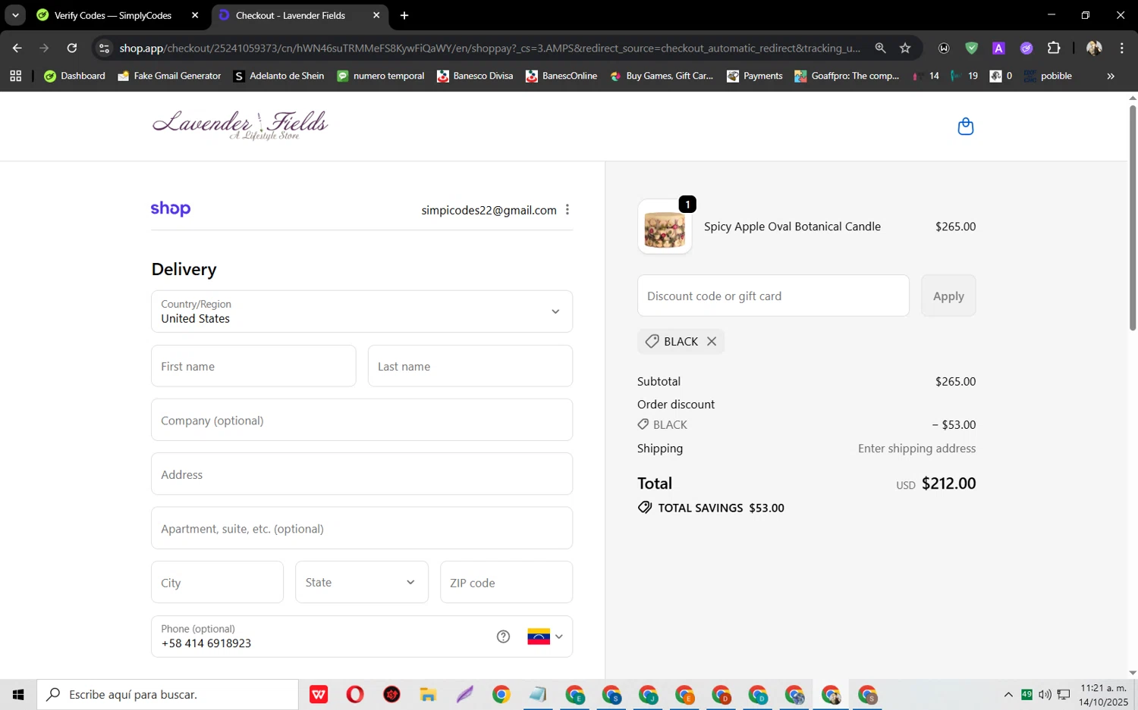This screenshot has width=1138, height=710.
Task: Open the Adelanto de Shein bookmark
Action: (278, 76)
